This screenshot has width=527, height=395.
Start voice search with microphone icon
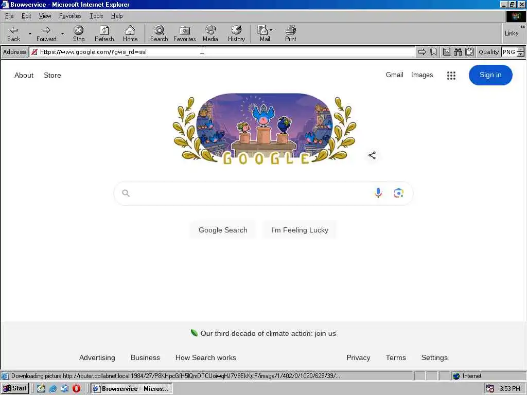(x=378, y=193)
